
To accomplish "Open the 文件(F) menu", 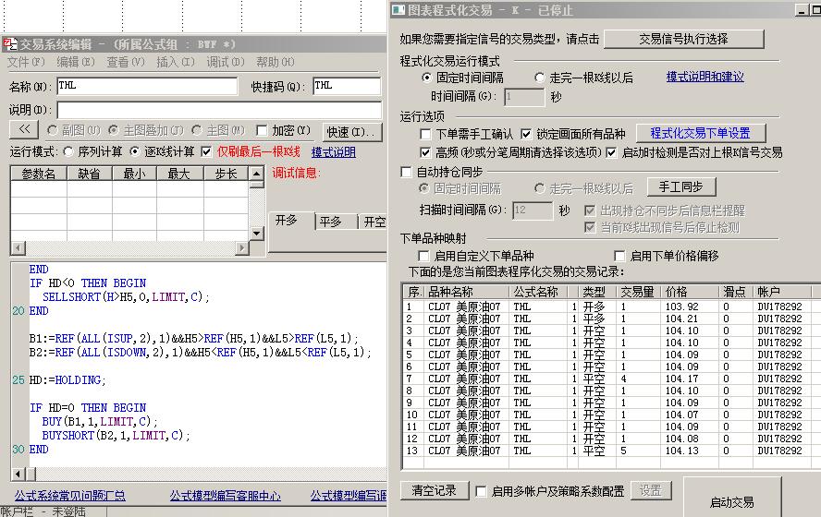I will tap(26, 62).
